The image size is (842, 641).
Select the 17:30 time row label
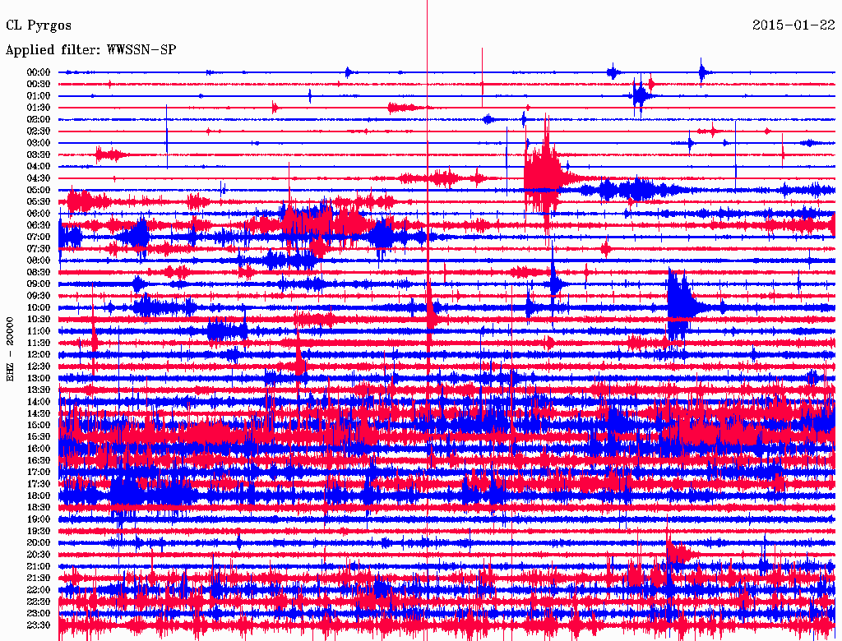[x=39, y=484]
